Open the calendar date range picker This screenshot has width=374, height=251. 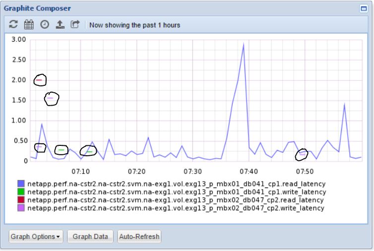(29, 25)
